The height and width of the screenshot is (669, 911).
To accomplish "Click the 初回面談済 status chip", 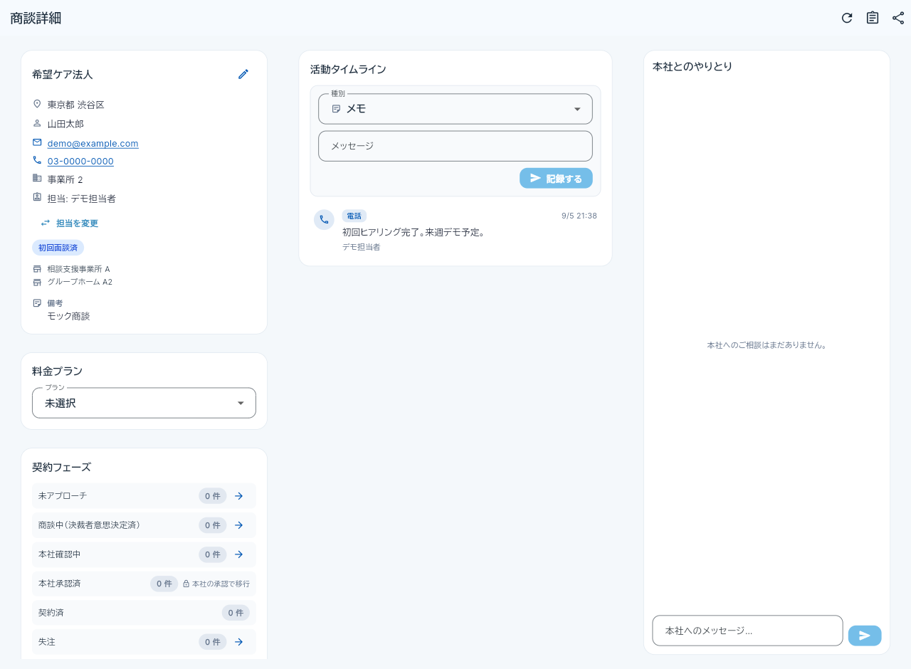I will [x=58, y=248].
